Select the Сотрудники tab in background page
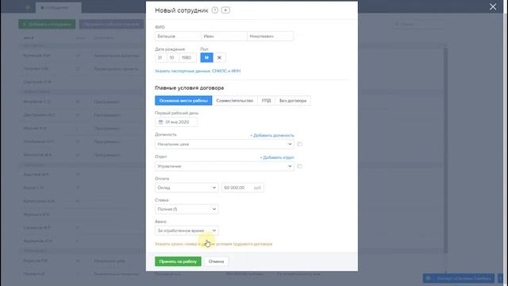 point(58,7)
